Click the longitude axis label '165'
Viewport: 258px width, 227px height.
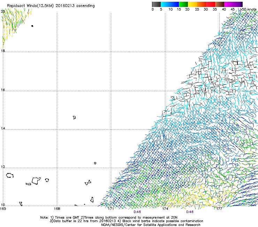point(3,209)
